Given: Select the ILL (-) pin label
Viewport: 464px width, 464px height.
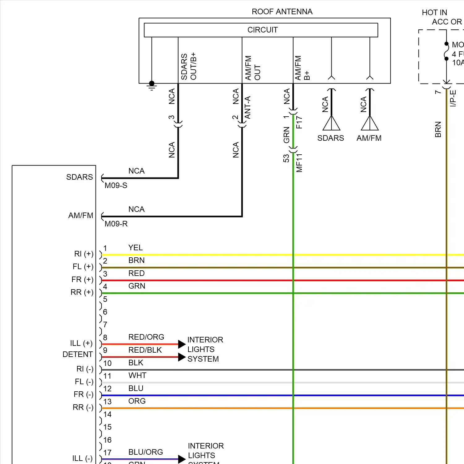Looking at the screenshot, I should 82,458.
